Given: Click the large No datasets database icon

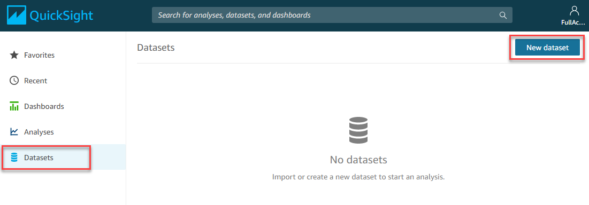Looking at the screenshot, I should click(358, 130).
